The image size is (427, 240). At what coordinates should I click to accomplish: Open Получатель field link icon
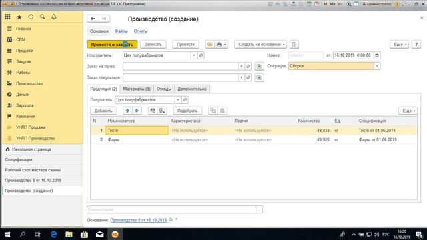185,100
